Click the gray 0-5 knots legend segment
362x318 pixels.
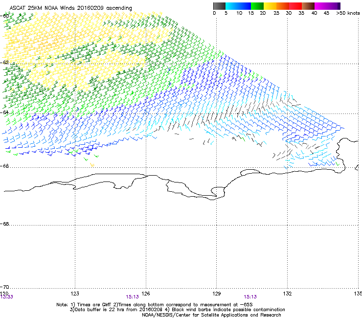click(219, 6)
